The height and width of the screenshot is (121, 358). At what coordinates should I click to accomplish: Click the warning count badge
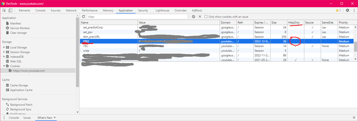338,10
